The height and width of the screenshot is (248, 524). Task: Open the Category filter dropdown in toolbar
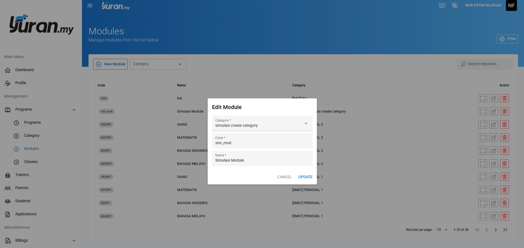[x=158, y=64]
